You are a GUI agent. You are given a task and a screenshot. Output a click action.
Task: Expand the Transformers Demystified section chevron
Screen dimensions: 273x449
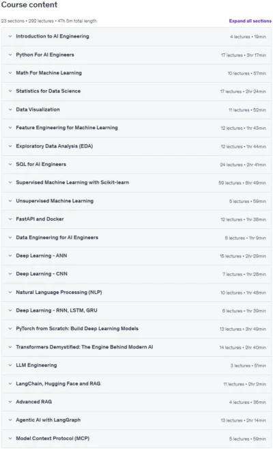pos(10,347)
